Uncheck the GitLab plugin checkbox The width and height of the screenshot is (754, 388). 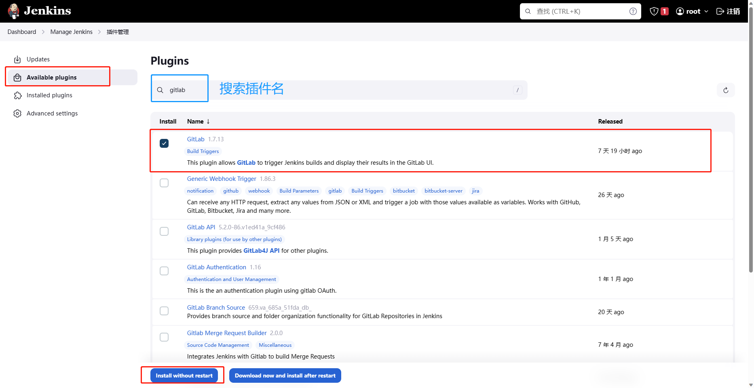164,143
